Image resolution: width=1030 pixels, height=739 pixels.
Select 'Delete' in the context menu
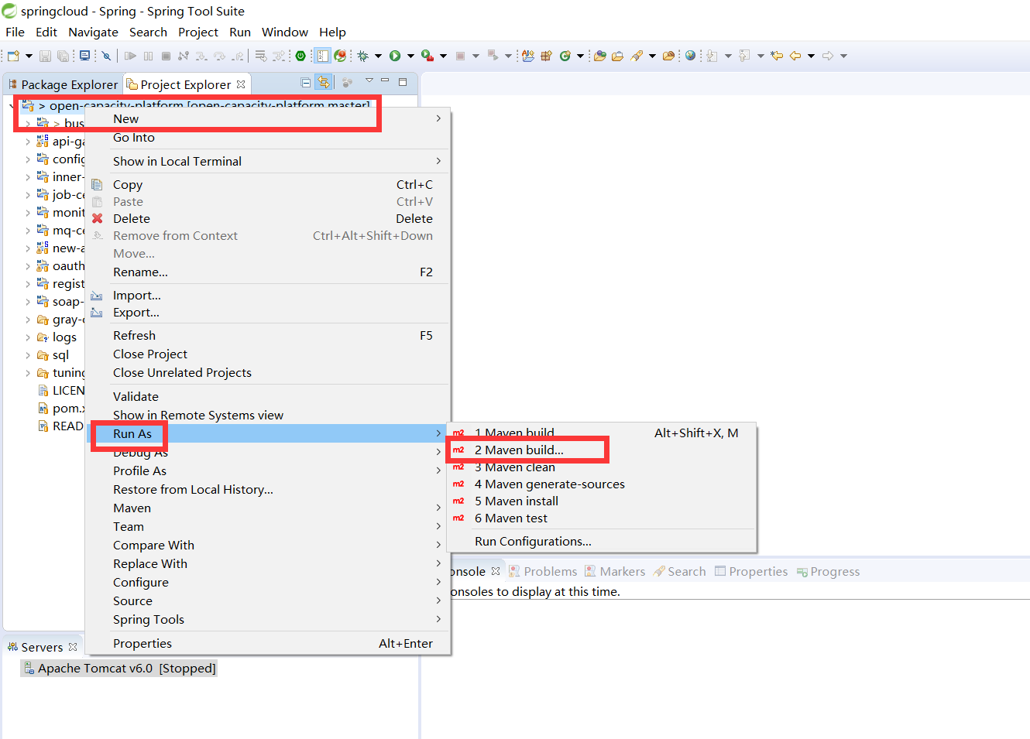(132, 219)
